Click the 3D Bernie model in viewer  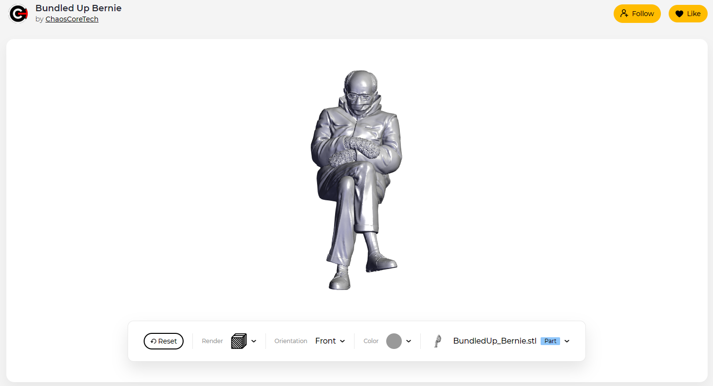[357, 180]
